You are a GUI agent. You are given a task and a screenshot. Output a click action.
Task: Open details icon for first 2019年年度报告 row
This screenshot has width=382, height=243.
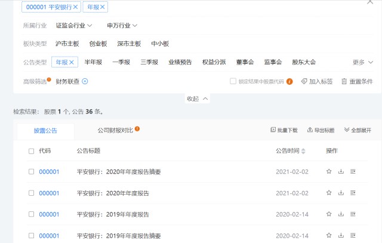(353, 214)
